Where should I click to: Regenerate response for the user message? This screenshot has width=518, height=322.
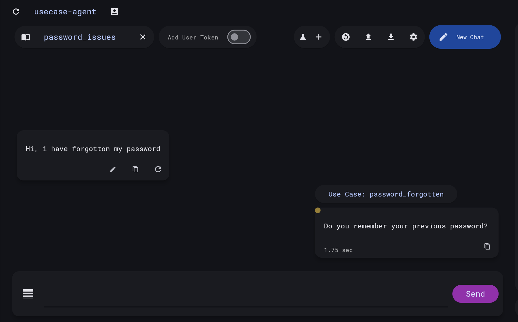click(158, 169)
